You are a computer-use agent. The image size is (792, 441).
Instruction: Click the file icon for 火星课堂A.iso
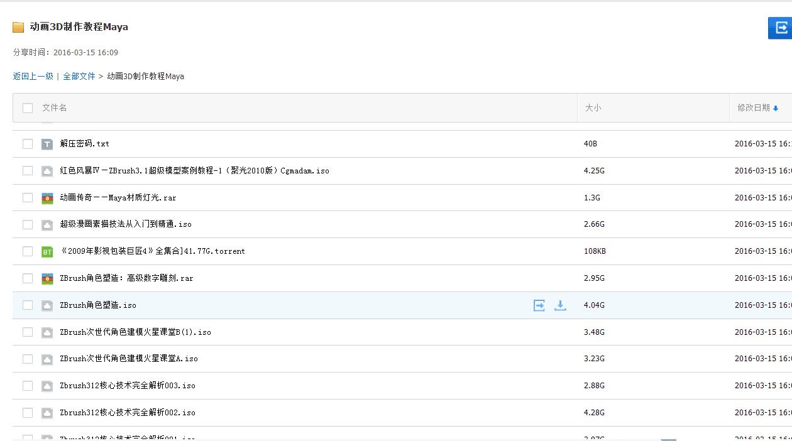[x=47, y=359]
